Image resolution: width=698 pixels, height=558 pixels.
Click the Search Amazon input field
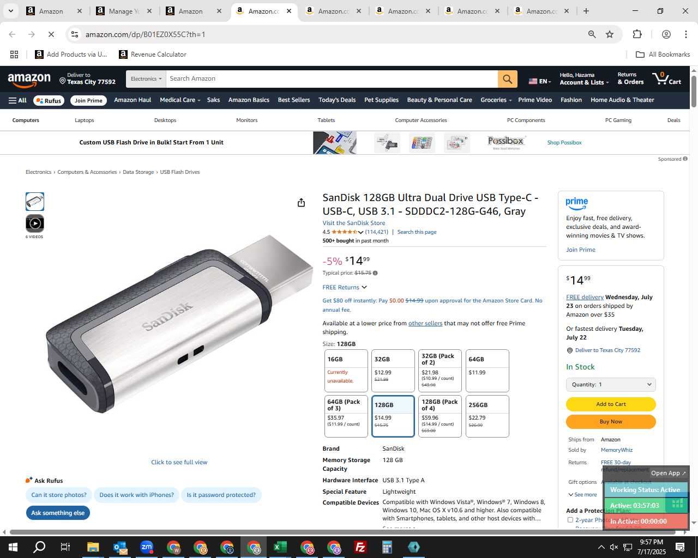pos(332,79)
